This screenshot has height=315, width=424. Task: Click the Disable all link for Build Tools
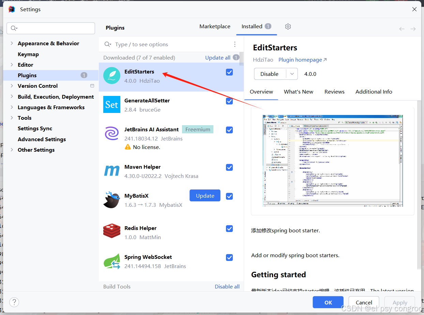tap(227, 286)
